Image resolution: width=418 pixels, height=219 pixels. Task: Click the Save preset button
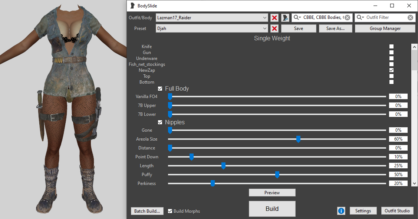click(x=299, y=28)
